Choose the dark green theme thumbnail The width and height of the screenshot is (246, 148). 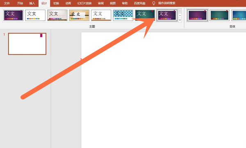[145, 15]
